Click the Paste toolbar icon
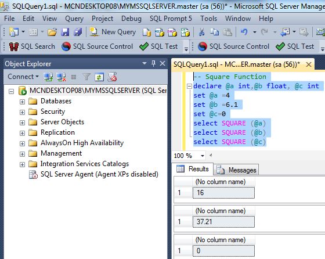The height and width of the screenshot is (259, 325). click(x=227, y=32)
